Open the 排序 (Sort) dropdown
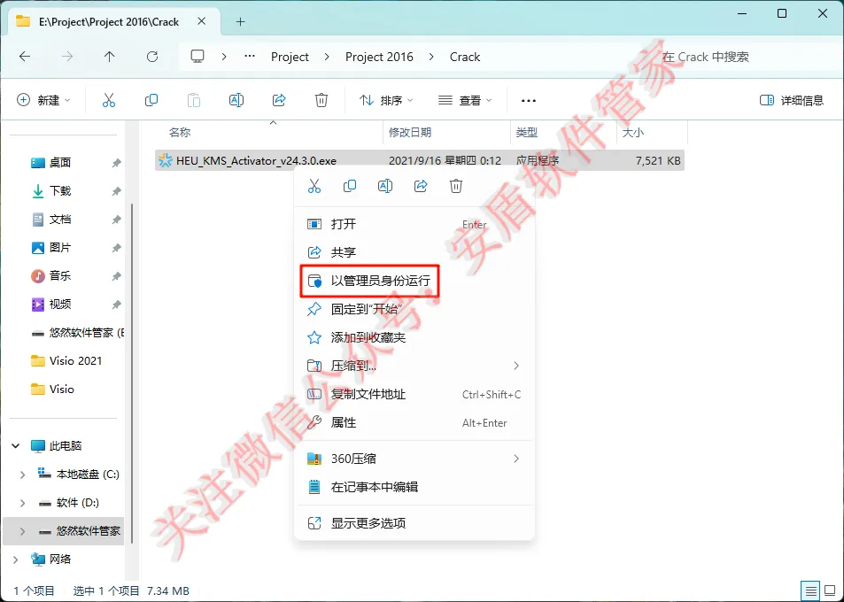The height and width of the screenshot is (602, 844). [386, 100]
